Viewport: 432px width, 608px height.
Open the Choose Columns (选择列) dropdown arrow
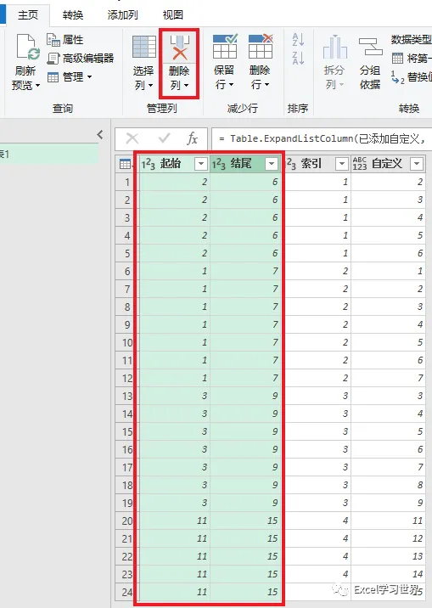click(151, 85)
